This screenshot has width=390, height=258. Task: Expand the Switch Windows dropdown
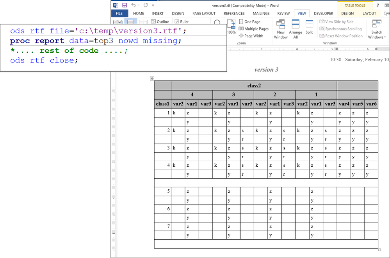(377, 29)
